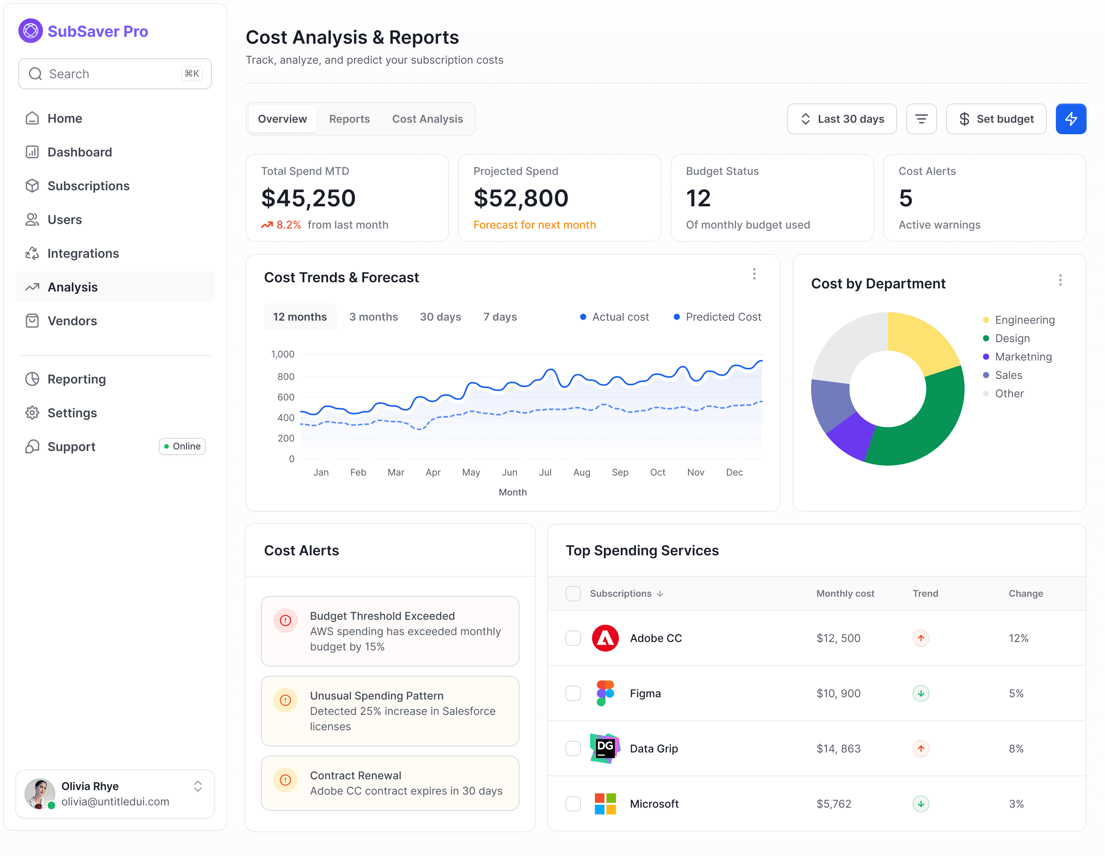Open the quick actions lightning bolt button
The width and height of the screenshot is (1105, 856).
(x=1070, y=119)
